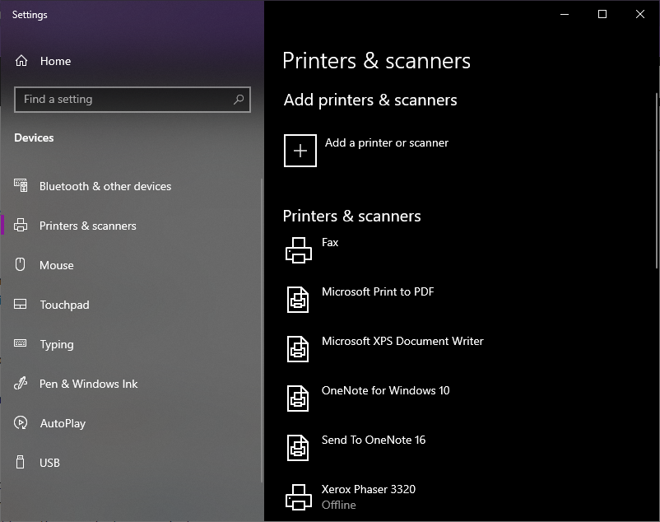The height and width of the screenshot is (522, 660).
Task: Select the Bluetooth & other devices icon
Action: point(21,186)
